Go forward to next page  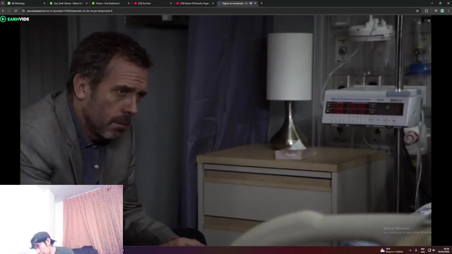[x=9, y=11]
